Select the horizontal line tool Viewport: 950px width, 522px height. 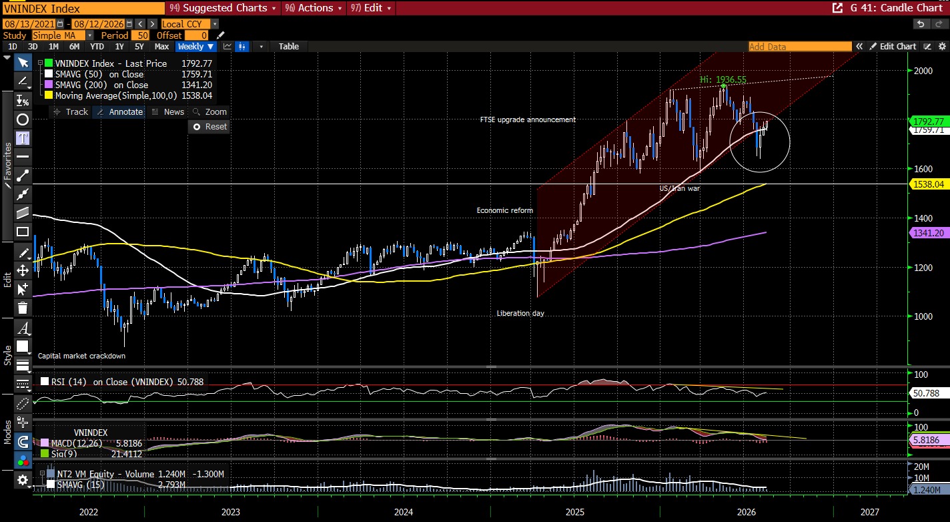(23, 157)
